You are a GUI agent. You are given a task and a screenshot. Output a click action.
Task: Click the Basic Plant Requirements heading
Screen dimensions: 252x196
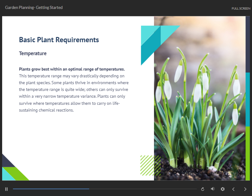[59, 40]
